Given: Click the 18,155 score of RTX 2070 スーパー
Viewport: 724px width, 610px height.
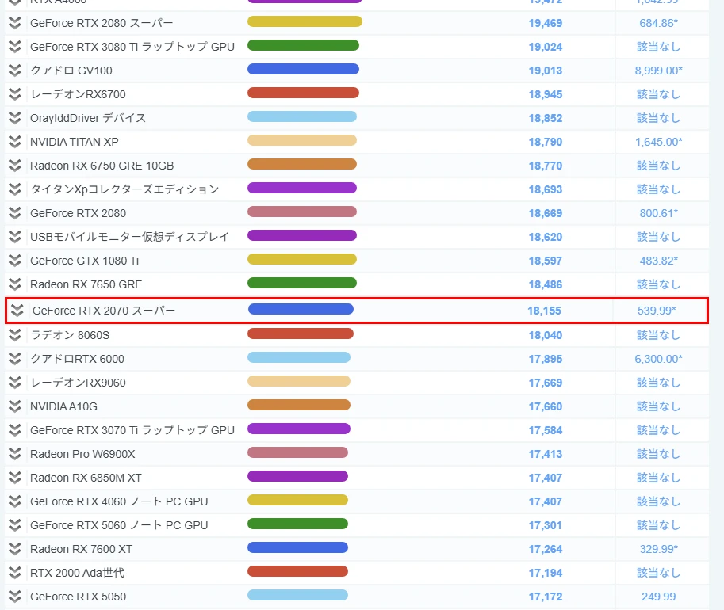Looking at the screenshot, I should point(544,311).
